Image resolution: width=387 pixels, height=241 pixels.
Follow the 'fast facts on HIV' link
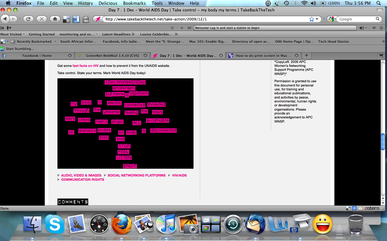pos(85,66)
